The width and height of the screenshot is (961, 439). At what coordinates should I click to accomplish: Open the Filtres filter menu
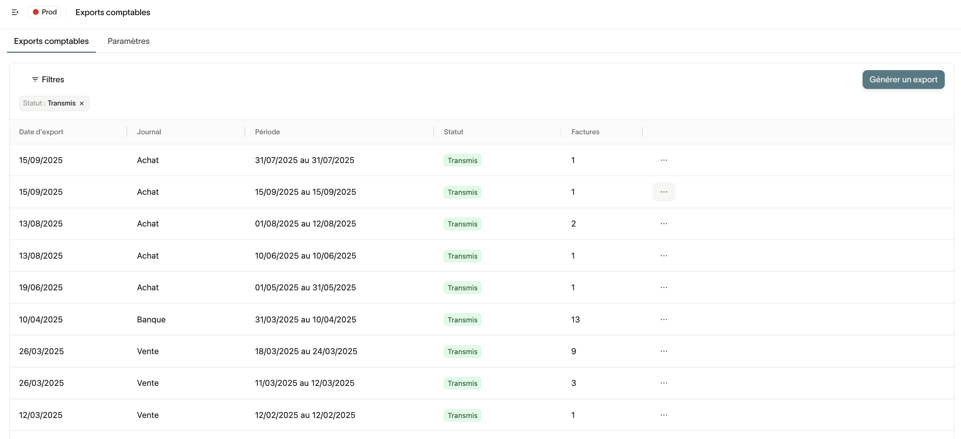click(48, 80)
